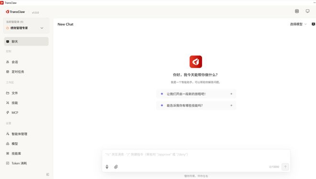Click the square box icon beside the monitor icon
This screenshot has height=179, width=316.
297,11
